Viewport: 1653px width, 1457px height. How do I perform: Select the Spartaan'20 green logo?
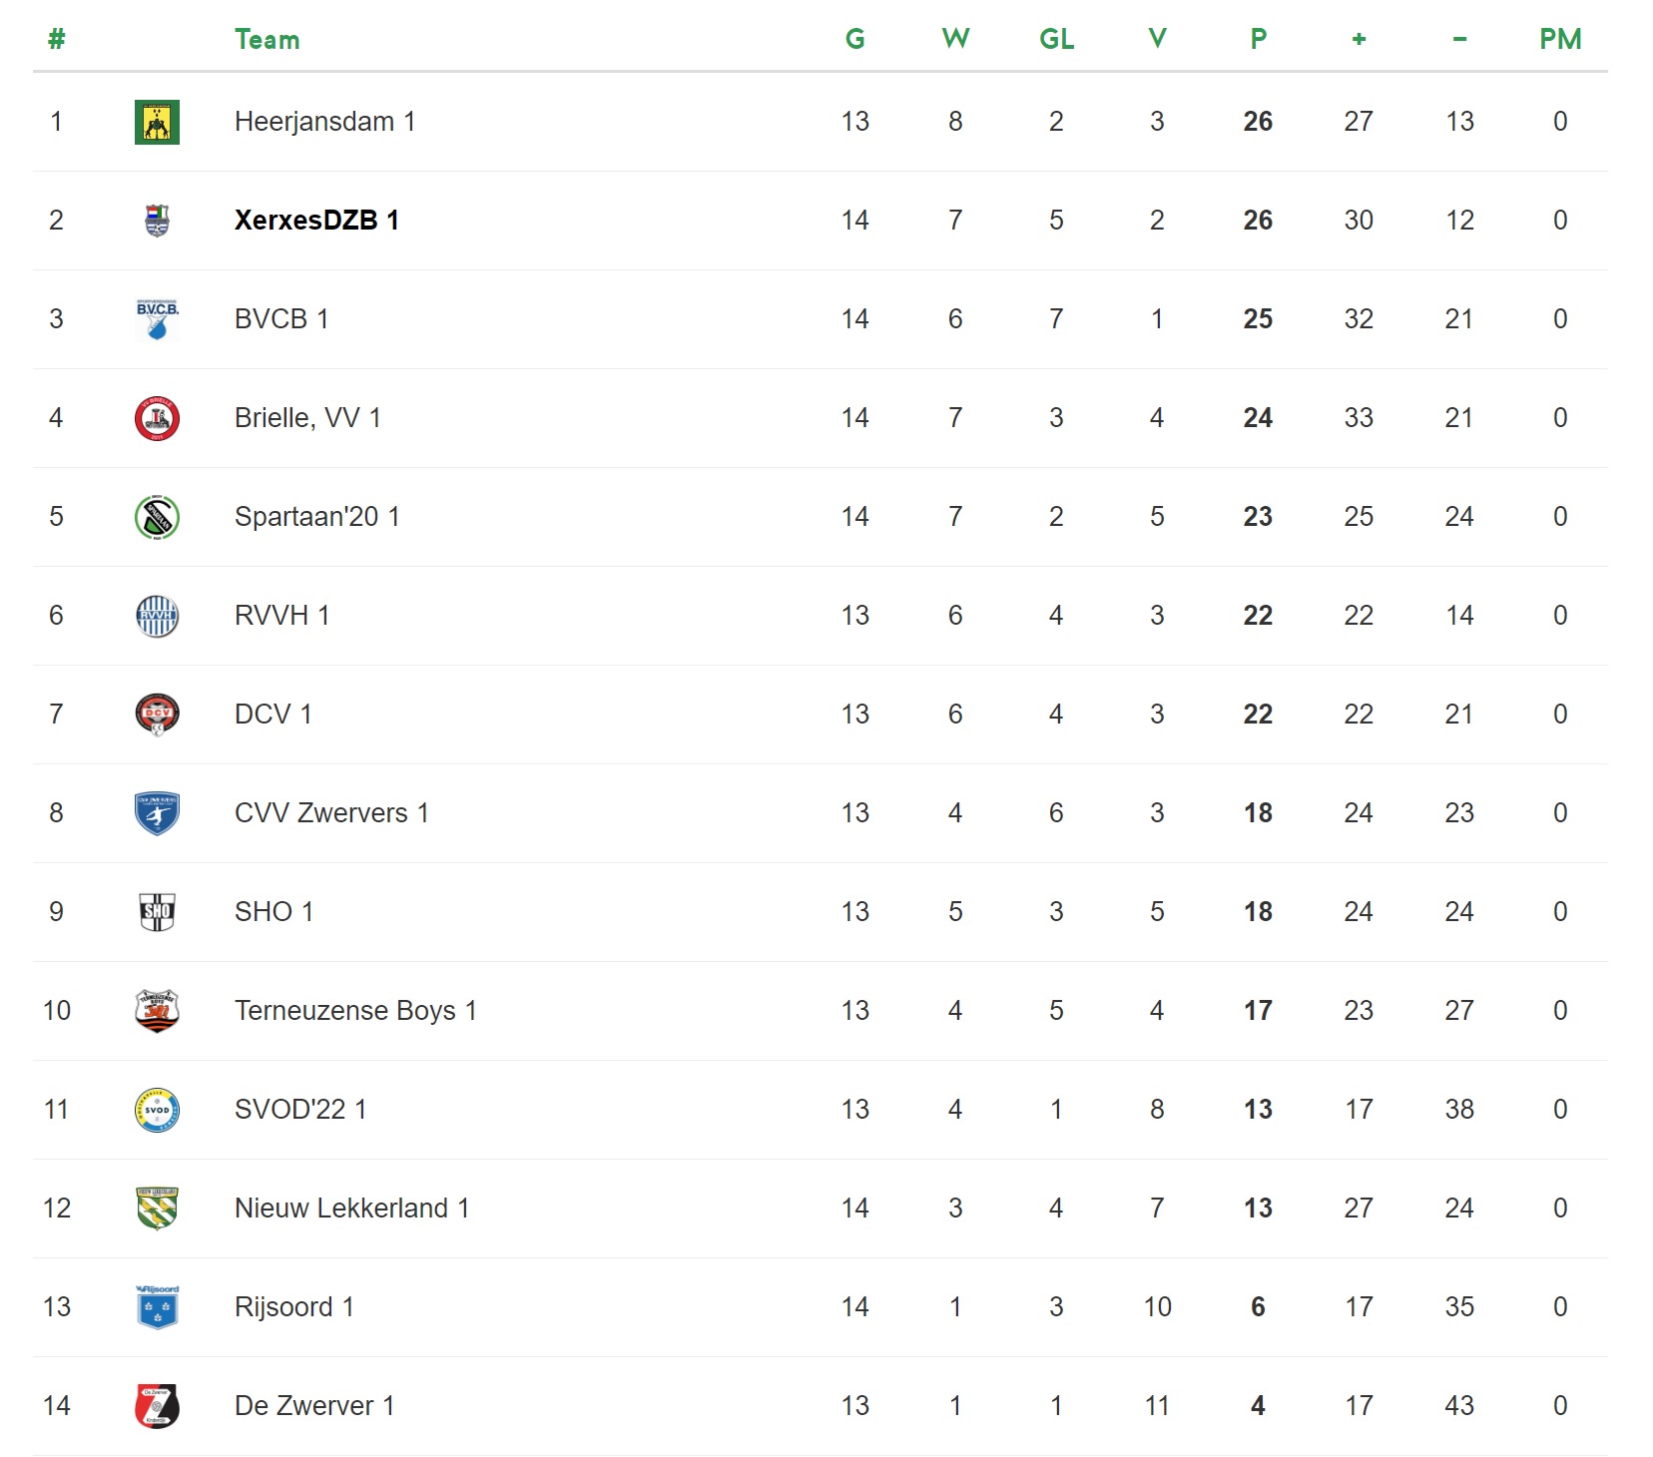click(157, 517)
